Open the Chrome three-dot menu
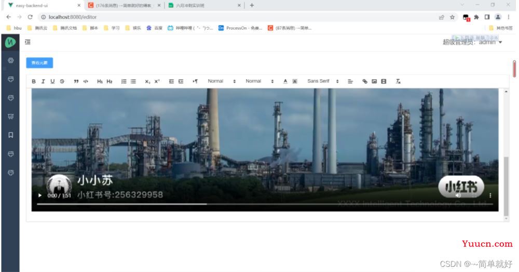The width and height of the screenshot is (519, 272). tap(509, 17)
